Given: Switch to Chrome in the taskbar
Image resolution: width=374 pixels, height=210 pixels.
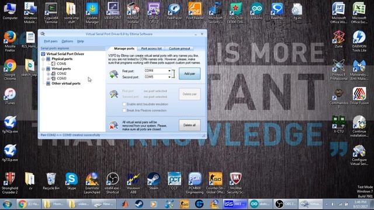Looking at the screenshot, I should [x=29, y=204].
